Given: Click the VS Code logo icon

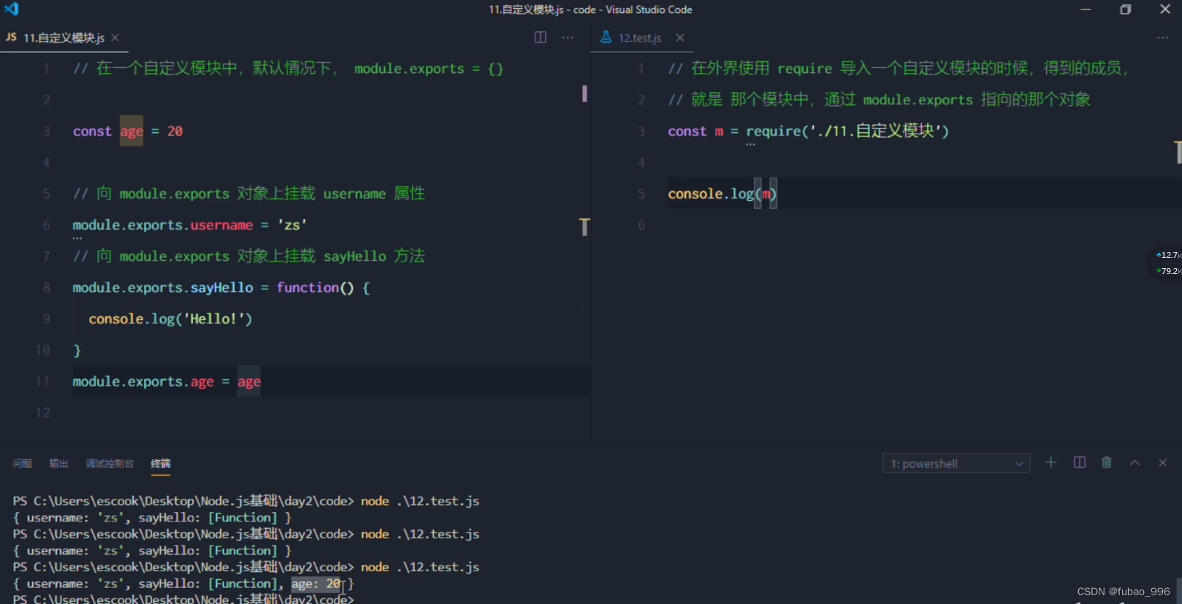Looking at the screenshot, I should pyautogui.click(x=11, y=9).
